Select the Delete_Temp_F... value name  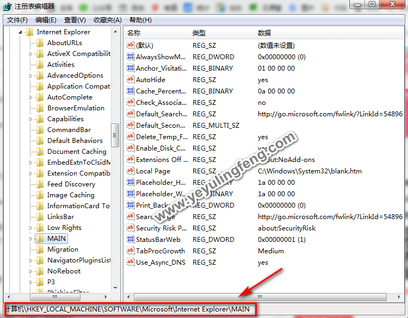162,137
